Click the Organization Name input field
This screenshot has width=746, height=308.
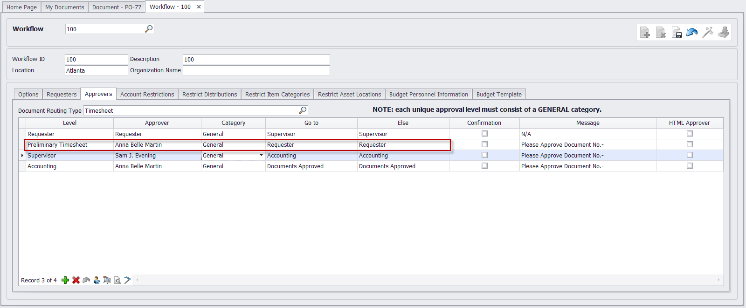[256, 70]
